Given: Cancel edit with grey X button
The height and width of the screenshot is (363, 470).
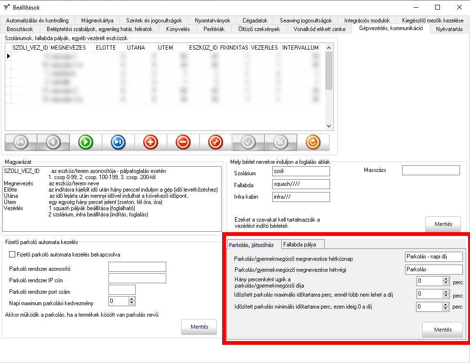Looking at the screenshot, I should pyautogui.click(x=280, y=142).
